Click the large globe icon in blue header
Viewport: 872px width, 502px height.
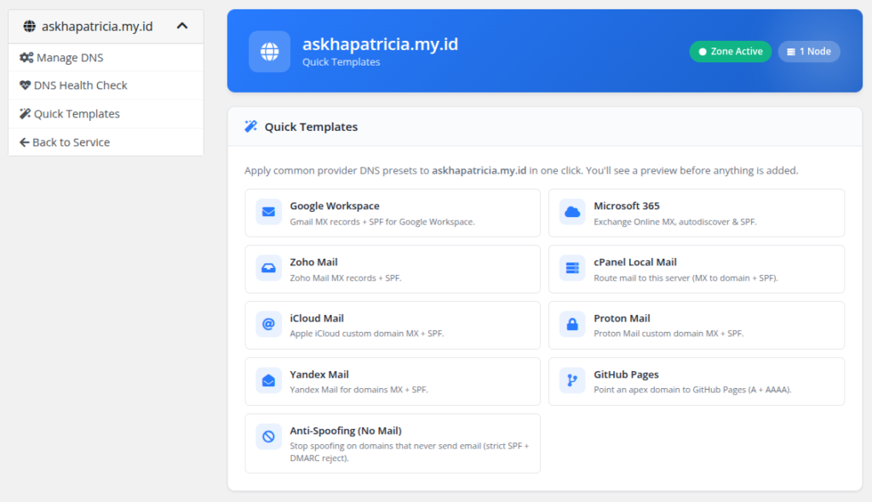point(270,51)
